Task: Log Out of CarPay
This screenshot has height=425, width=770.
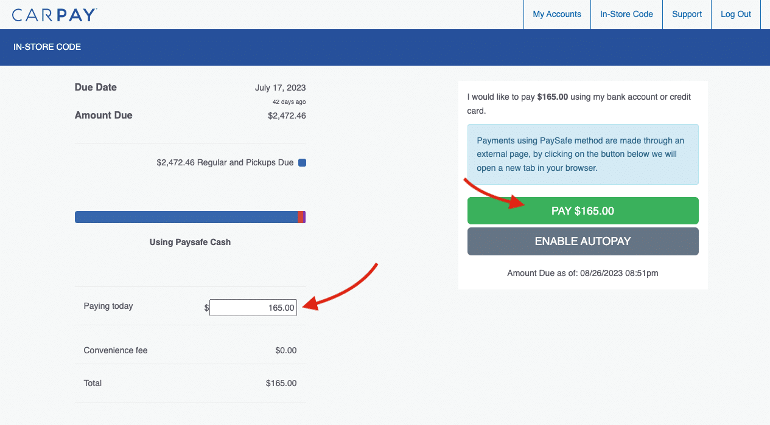Action: click(x=735, y=14)
